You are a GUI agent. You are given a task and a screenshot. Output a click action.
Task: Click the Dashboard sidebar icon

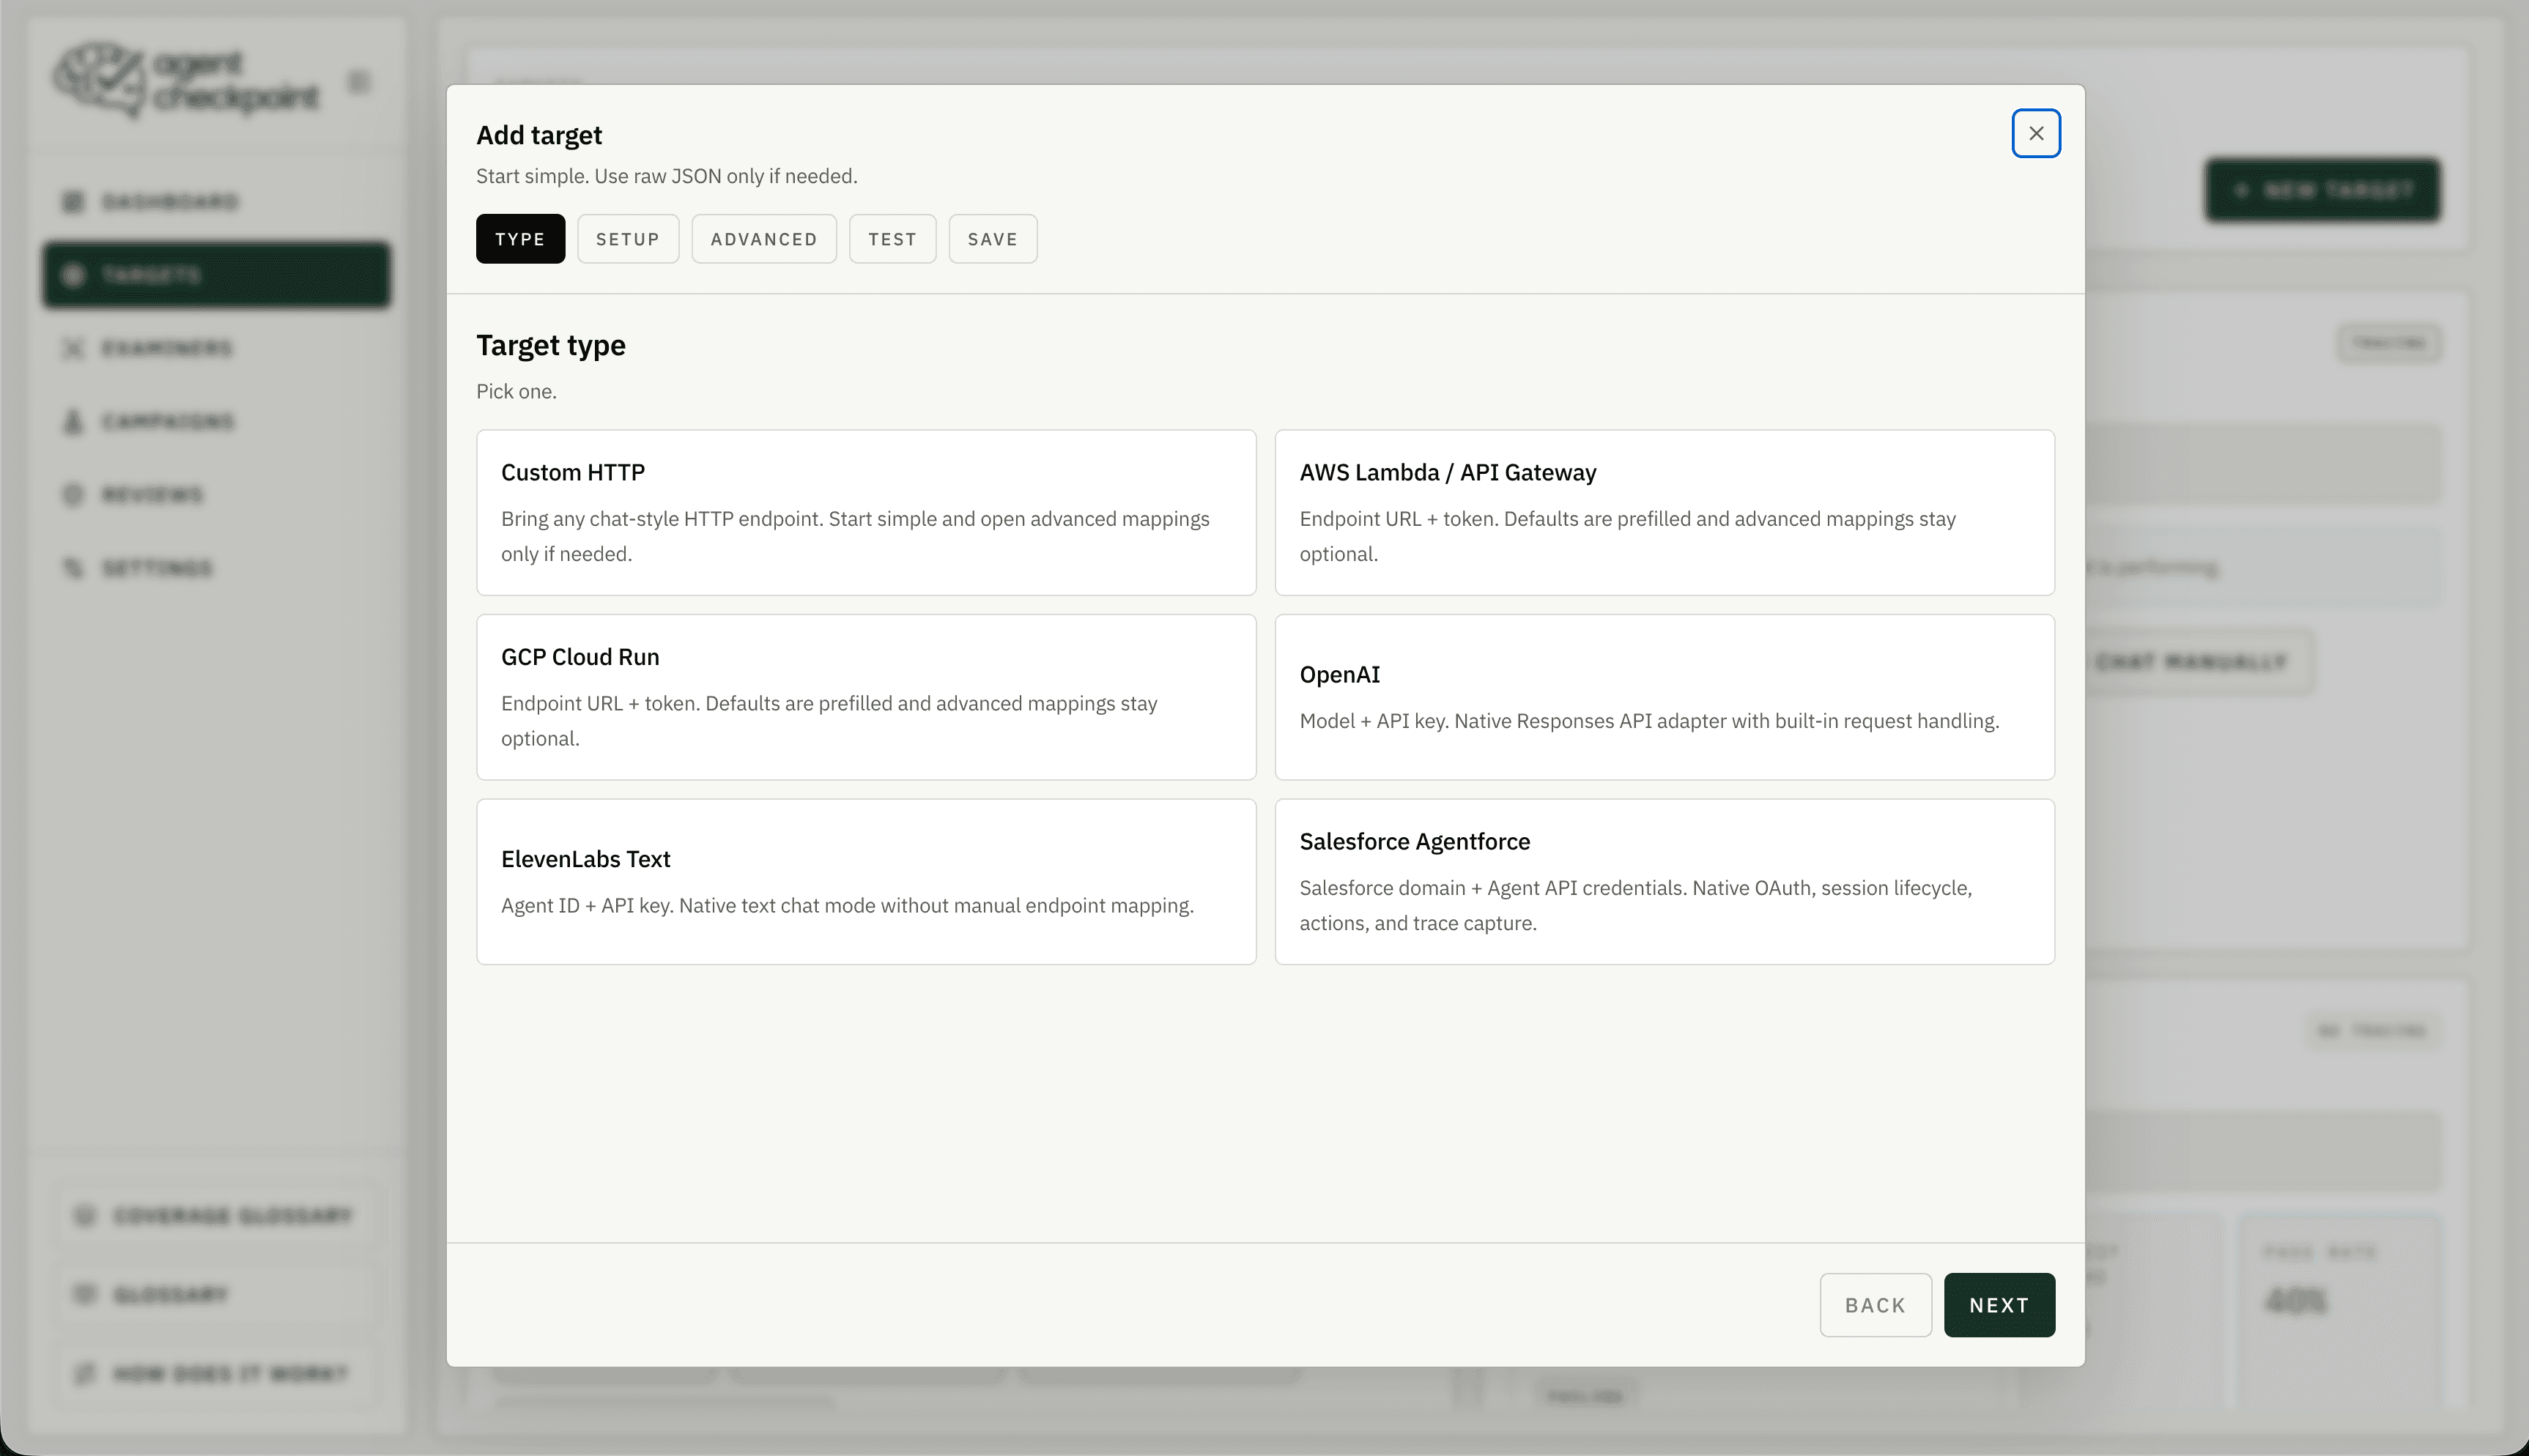tap(73, 202)
